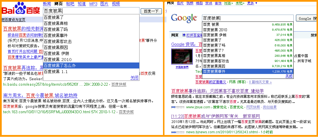Click the blue plus icon beside 打开百宝箱

pos(184,35)
